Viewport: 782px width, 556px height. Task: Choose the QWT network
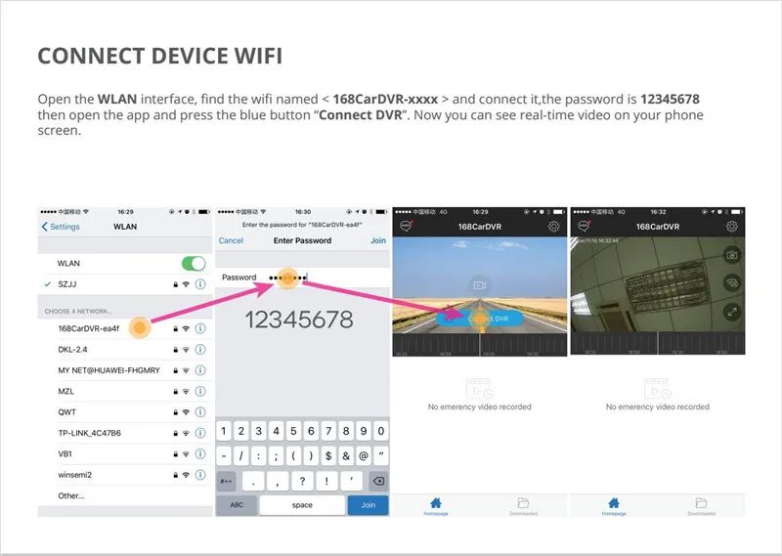pos(125,412)
